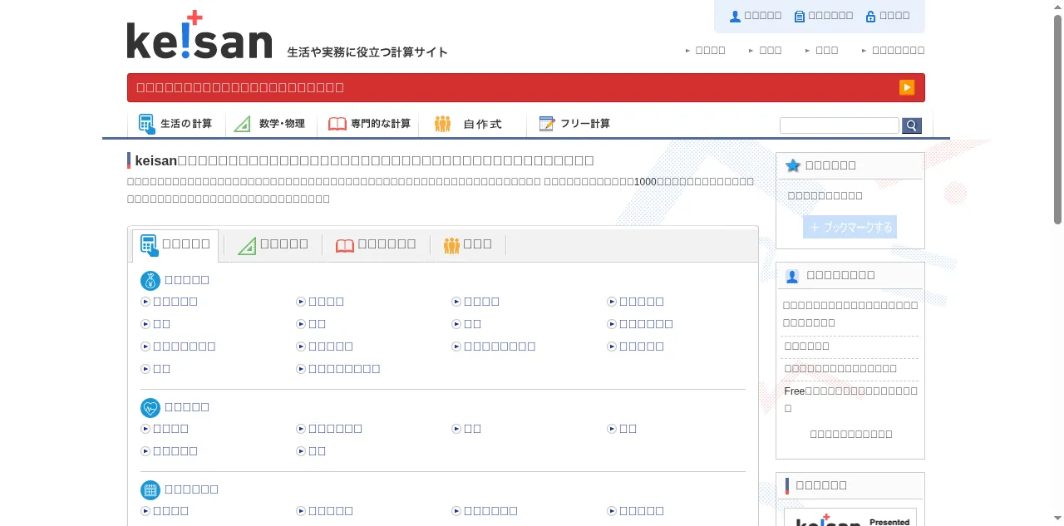Click the orange play arrow on red banner
The width and height of the screenshot is (1064, 526).
pyautogui.click(x=907, y=87)
